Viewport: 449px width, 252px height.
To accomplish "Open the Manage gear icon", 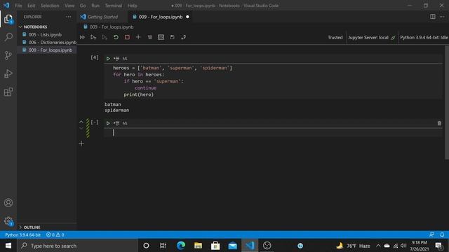I will click(x=8, y=221).
